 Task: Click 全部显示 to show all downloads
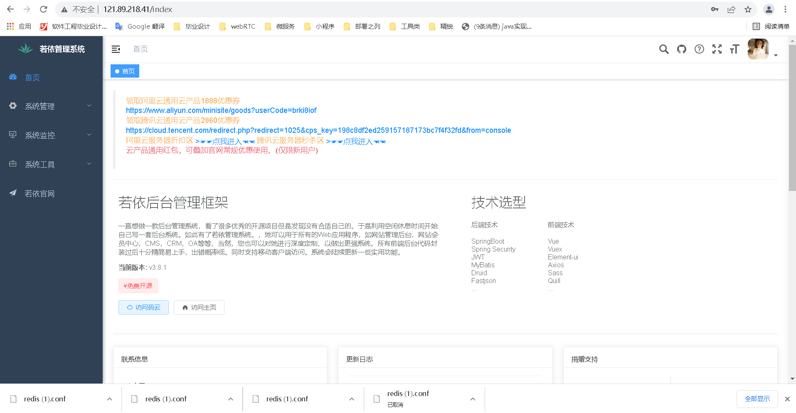click(x=757, y=399)
